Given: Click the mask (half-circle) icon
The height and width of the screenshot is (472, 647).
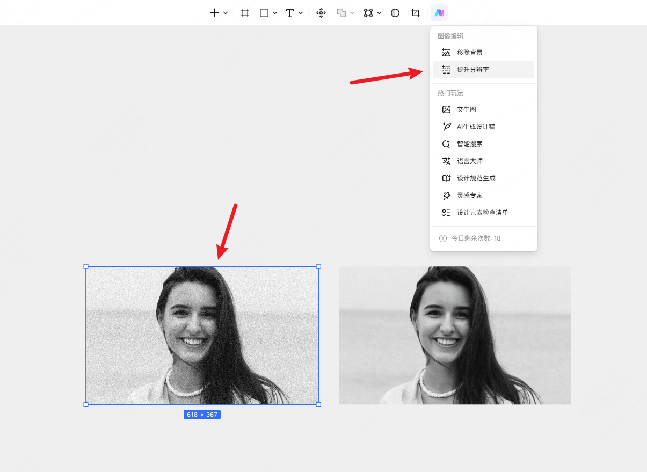Looking at the screenshot, I should 395,13.
